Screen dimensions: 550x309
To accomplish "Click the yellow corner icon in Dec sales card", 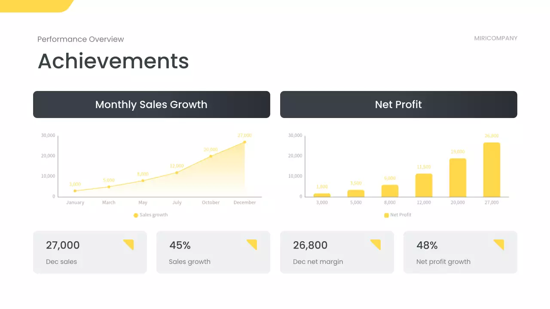I will point(129,244).
